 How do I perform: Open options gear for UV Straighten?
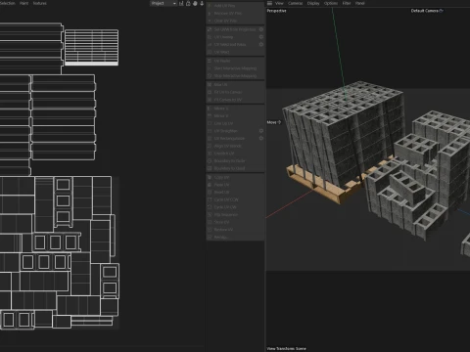pos(261,131)
